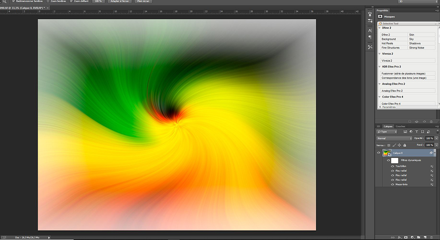Toggle Redimensionner fenêtres checkbox

point(13,1)
